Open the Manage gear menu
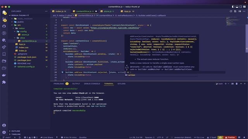The height and width of the screenshot is (139, 248). pyautogui.click(x=4, y=132)
